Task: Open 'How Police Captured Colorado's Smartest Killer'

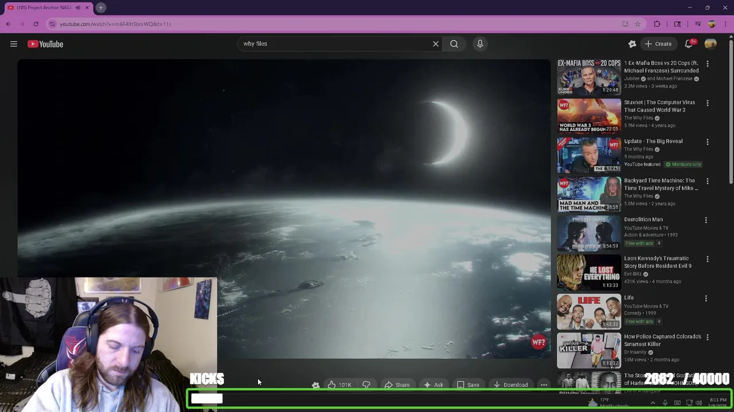Action: point(662,340)
